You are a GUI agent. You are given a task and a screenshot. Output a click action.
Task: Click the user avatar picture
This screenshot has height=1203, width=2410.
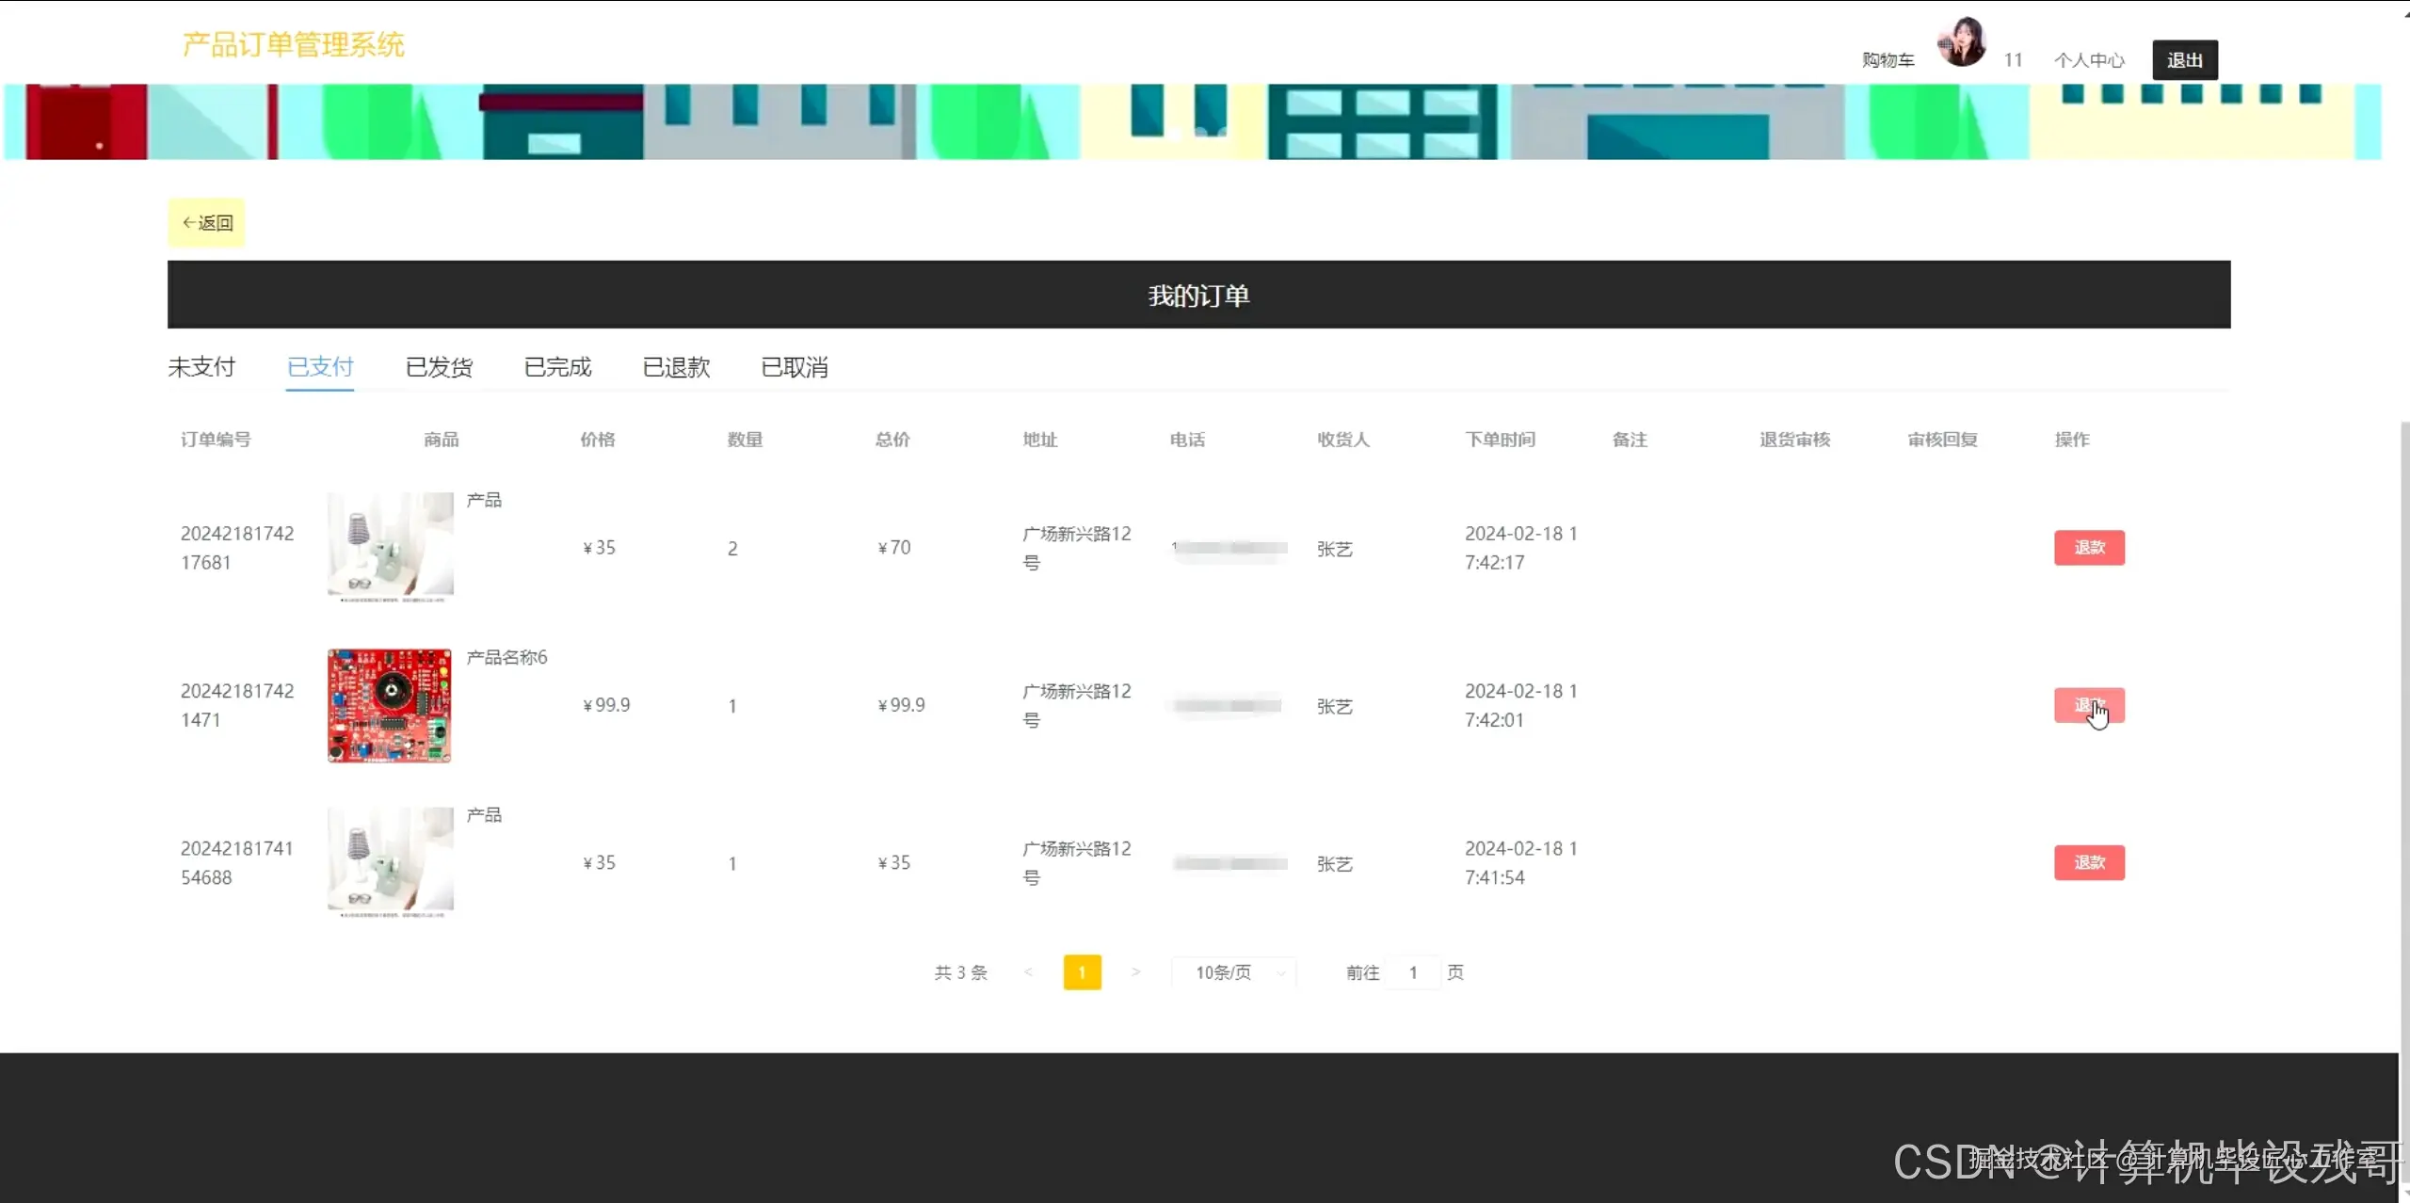pos(1962,42)
